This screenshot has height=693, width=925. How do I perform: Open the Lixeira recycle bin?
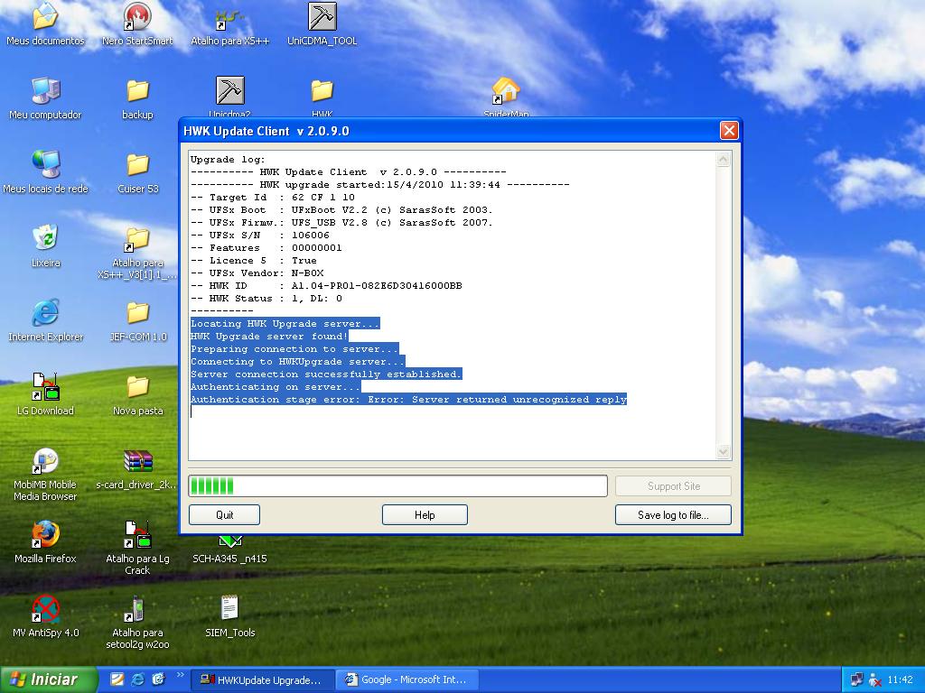coord(45,246)
